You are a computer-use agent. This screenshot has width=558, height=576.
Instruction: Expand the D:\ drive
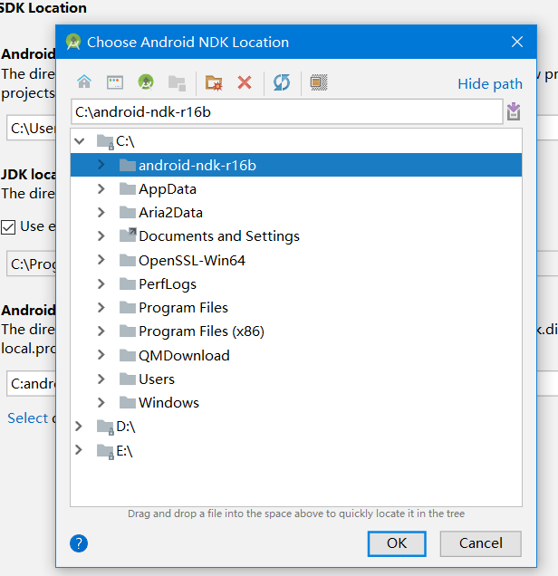pos(79,427)
